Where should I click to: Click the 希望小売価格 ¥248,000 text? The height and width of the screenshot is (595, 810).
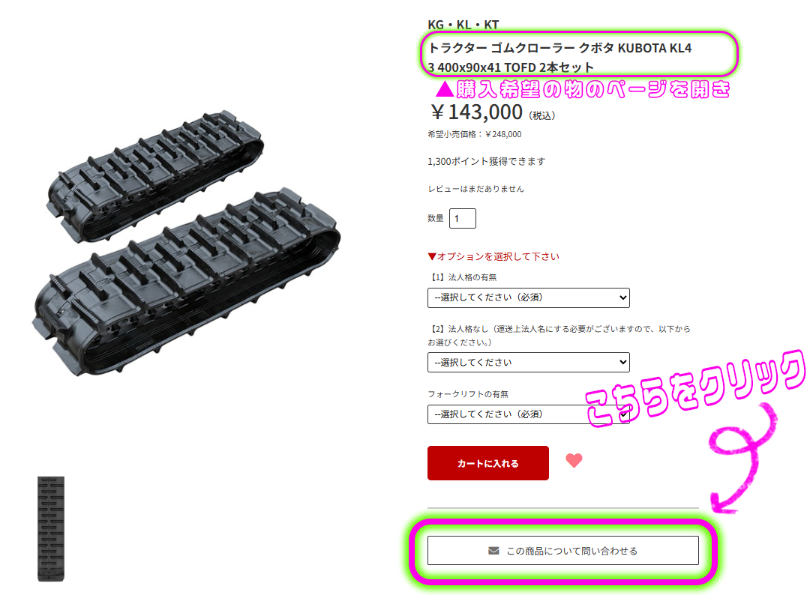474,134
